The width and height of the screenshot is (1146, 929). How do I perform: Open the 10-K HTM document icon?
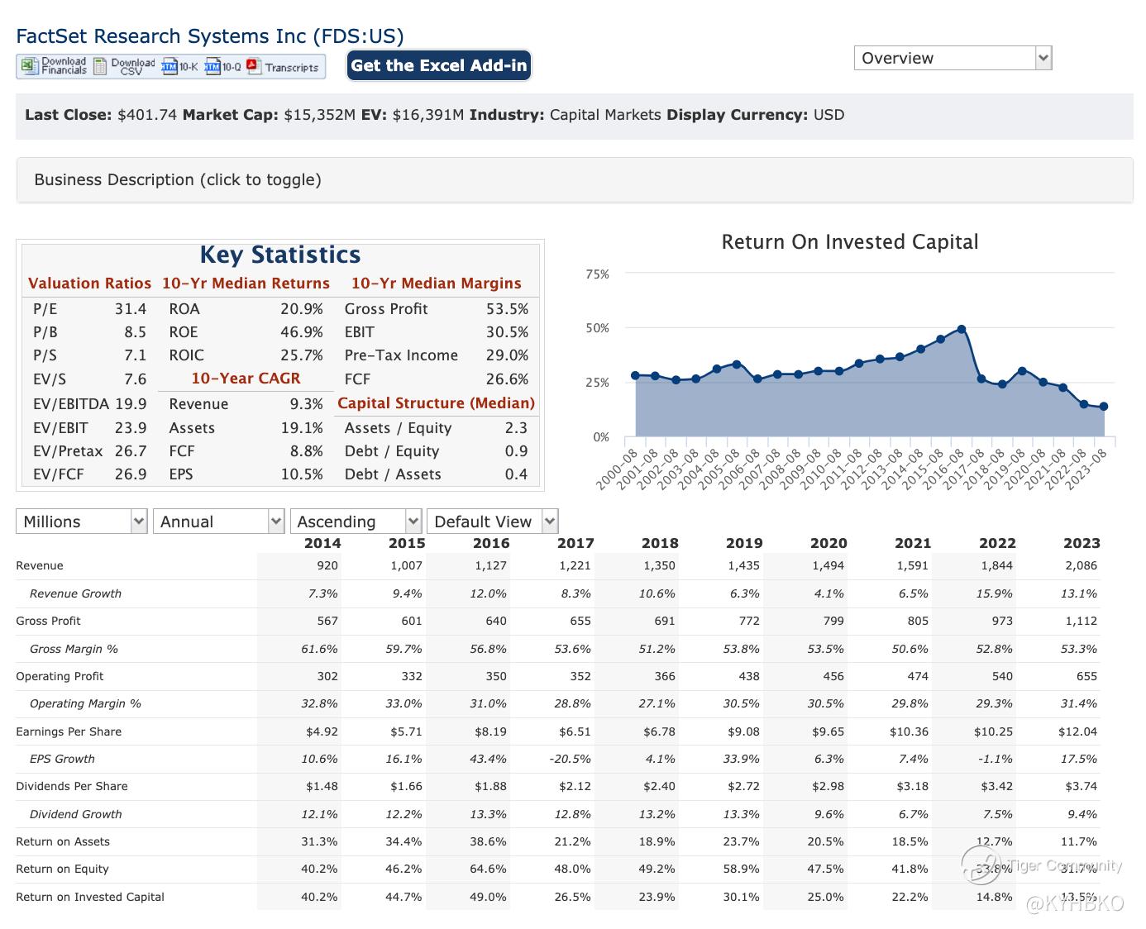(170, 66)
